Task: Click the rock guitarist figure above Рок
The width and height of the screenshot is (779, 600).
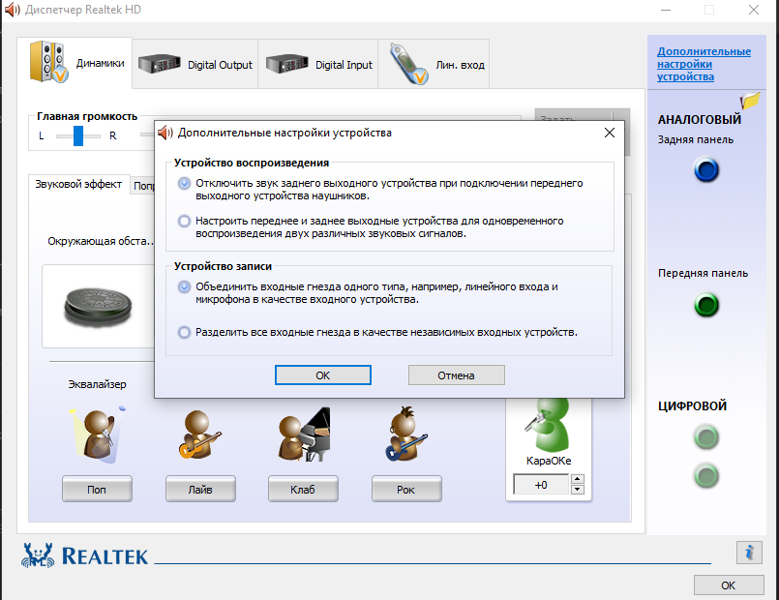Action: pos(406,434)
